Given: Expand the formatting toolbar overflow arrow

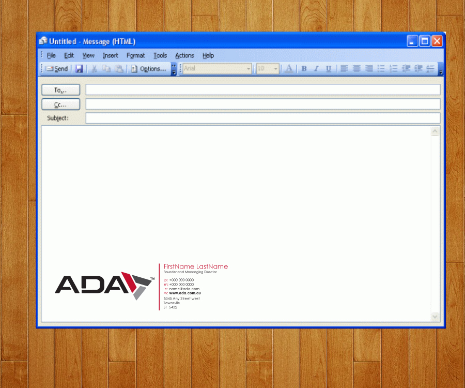Looking at the screenshot, I should (441, 69).
